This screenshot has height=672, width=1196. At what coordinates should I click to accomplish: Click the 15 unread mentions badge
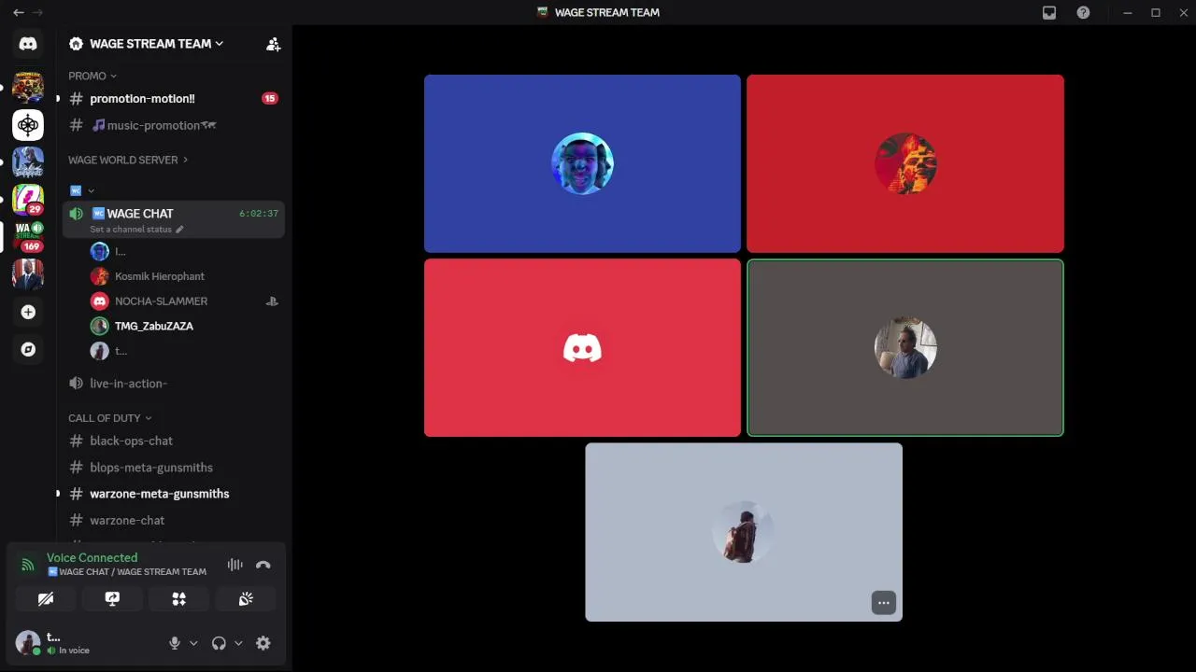pos(269,98)
